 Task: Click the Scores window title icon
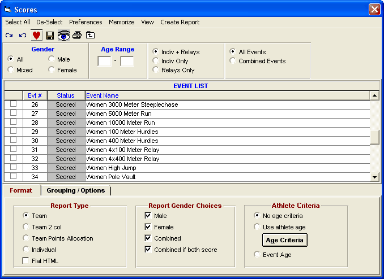[7, 10]
